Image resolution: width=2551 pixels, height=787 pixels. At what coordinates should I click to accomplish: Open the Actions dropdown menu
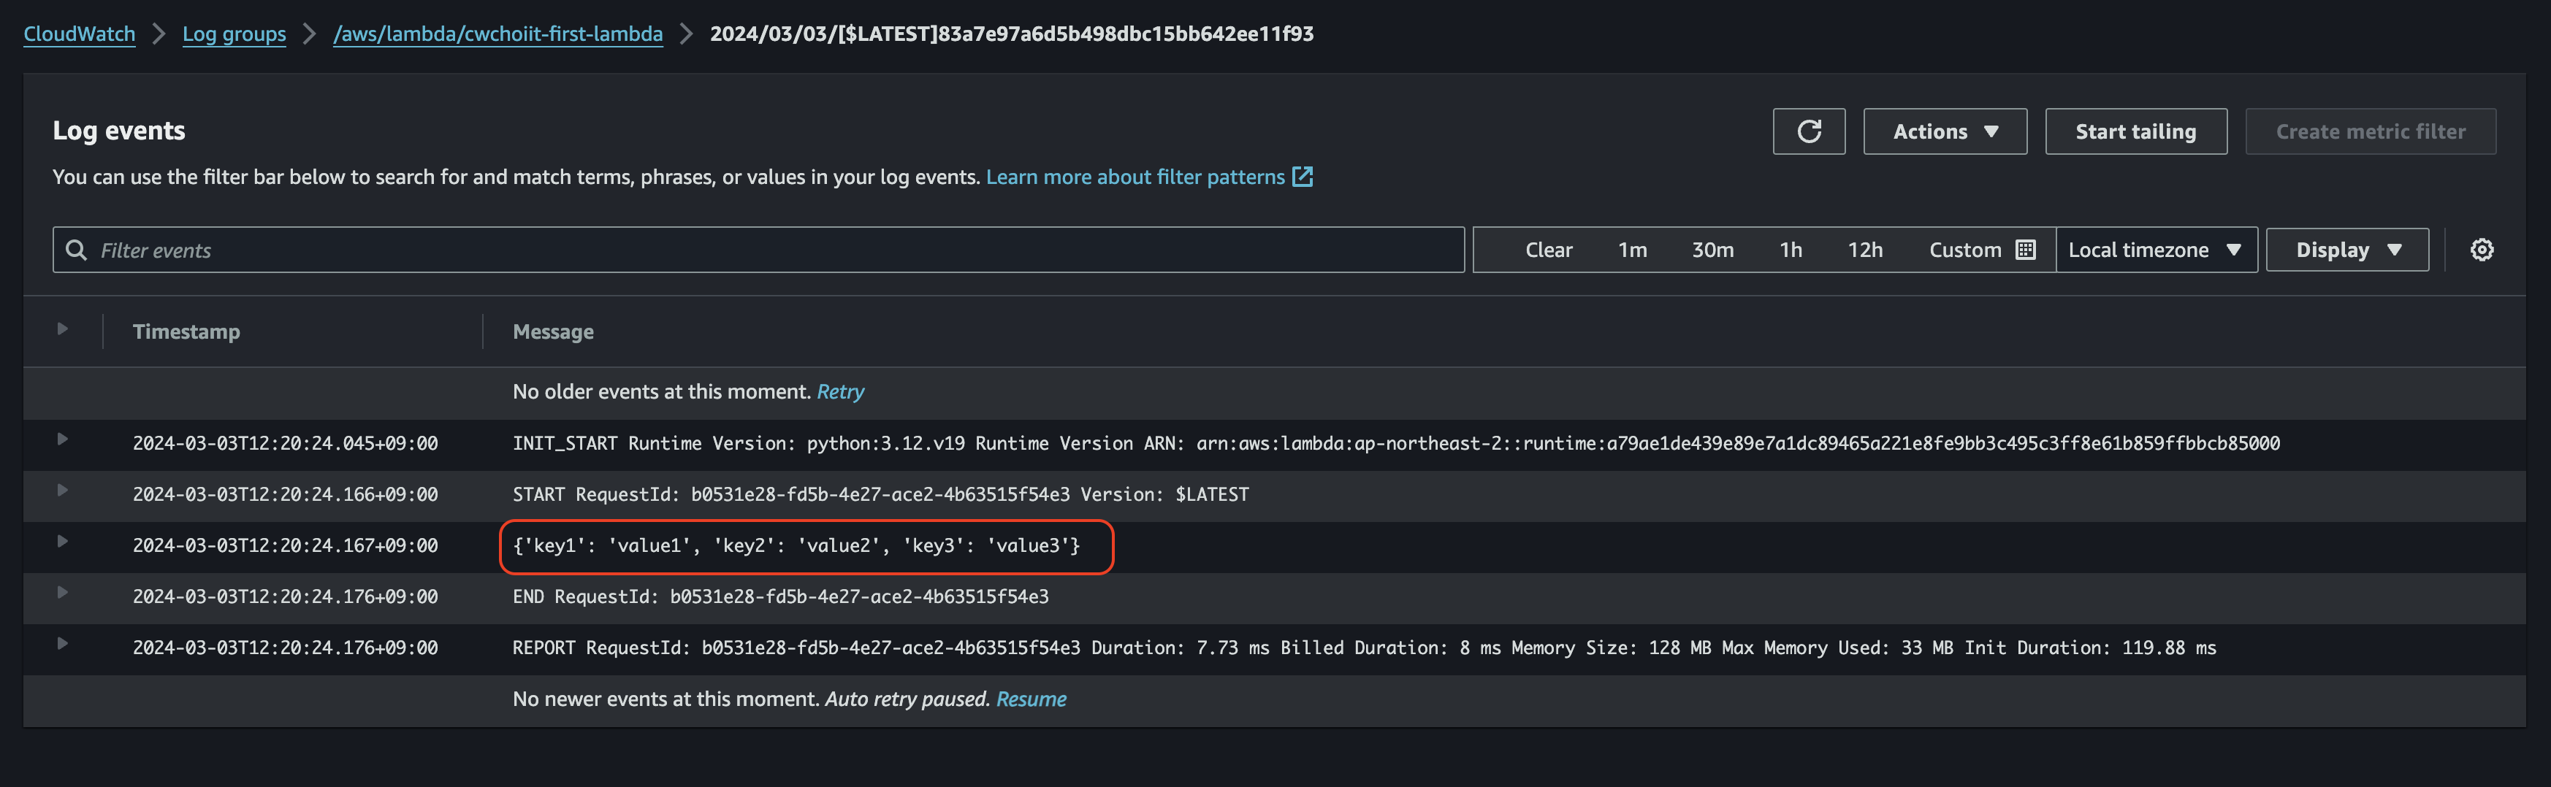pyautogui.click(x=1944, y=131)
